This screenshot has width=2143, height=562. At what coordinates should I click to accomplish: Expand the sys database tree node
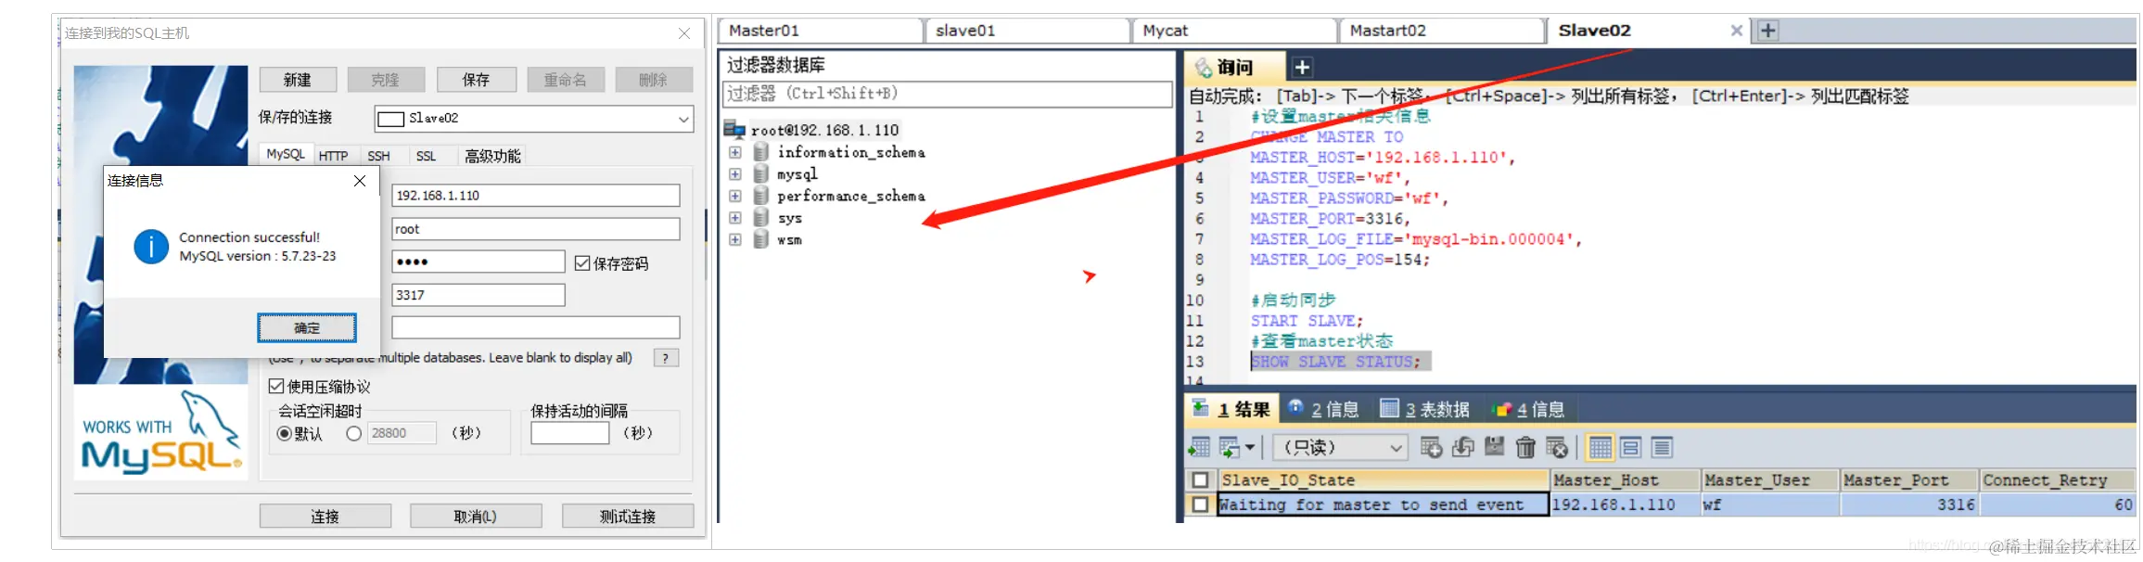coord(735,218)
